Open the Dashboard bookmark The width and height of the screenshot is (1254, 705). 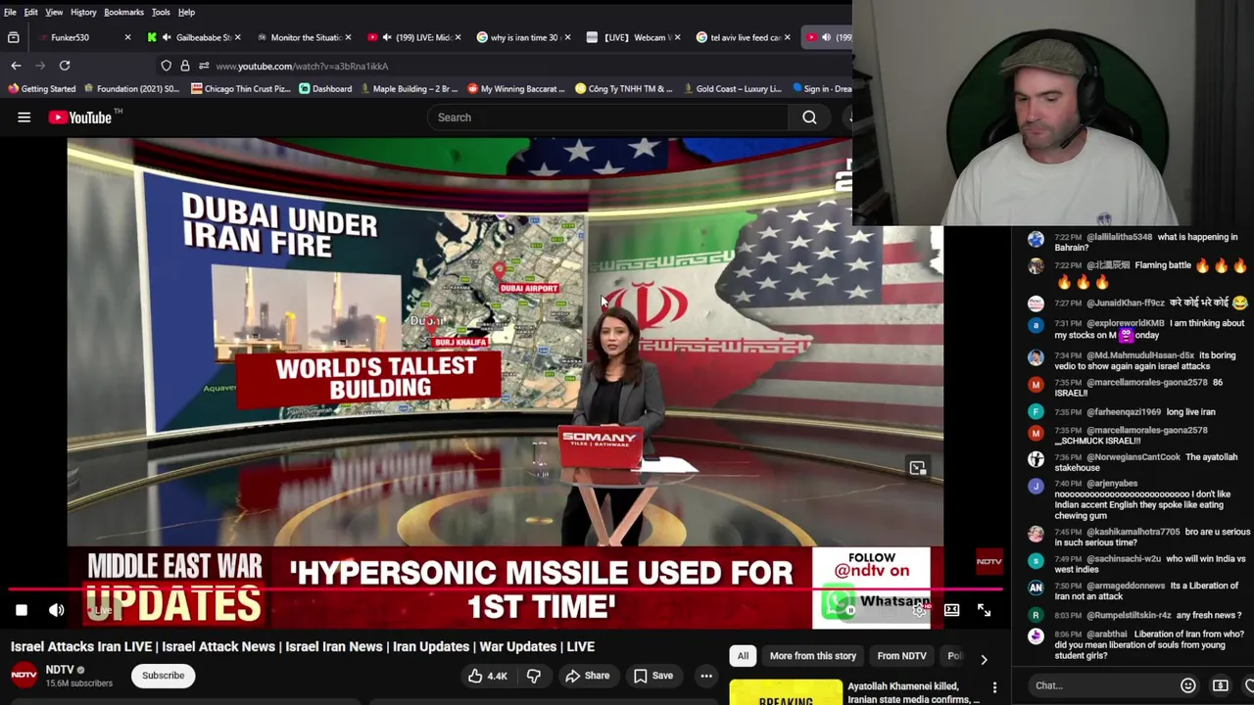pos(325,89)
